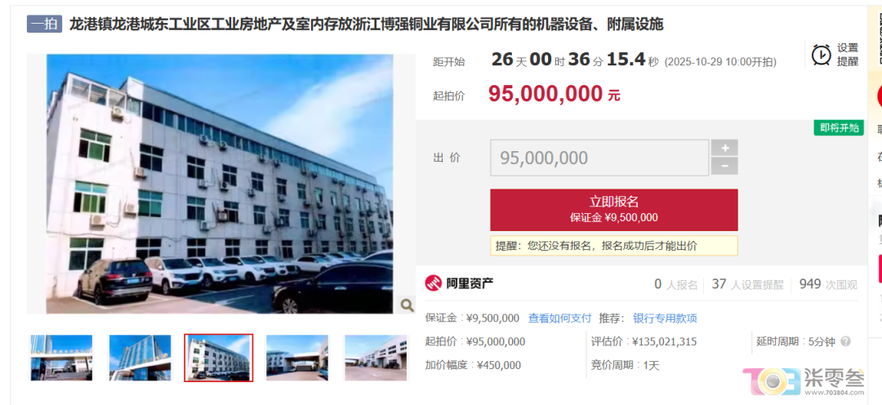Click the 即将开始 status tag

pos(839,127)
